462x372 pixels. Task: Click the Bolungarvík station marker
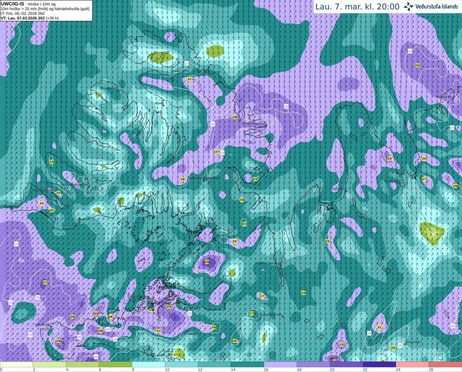click(x=118, y=91)
